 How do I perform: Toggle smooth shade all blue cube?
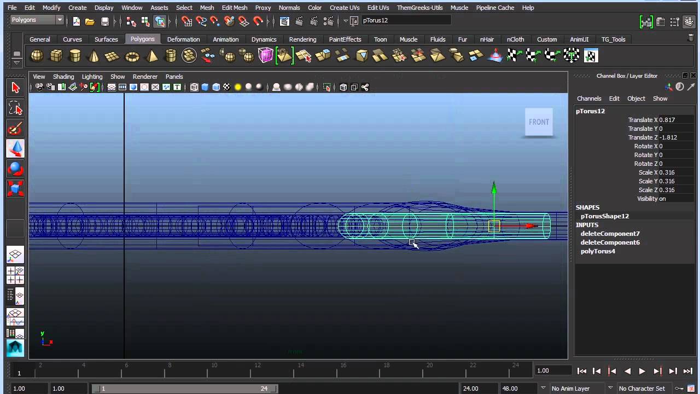(205, 87)
